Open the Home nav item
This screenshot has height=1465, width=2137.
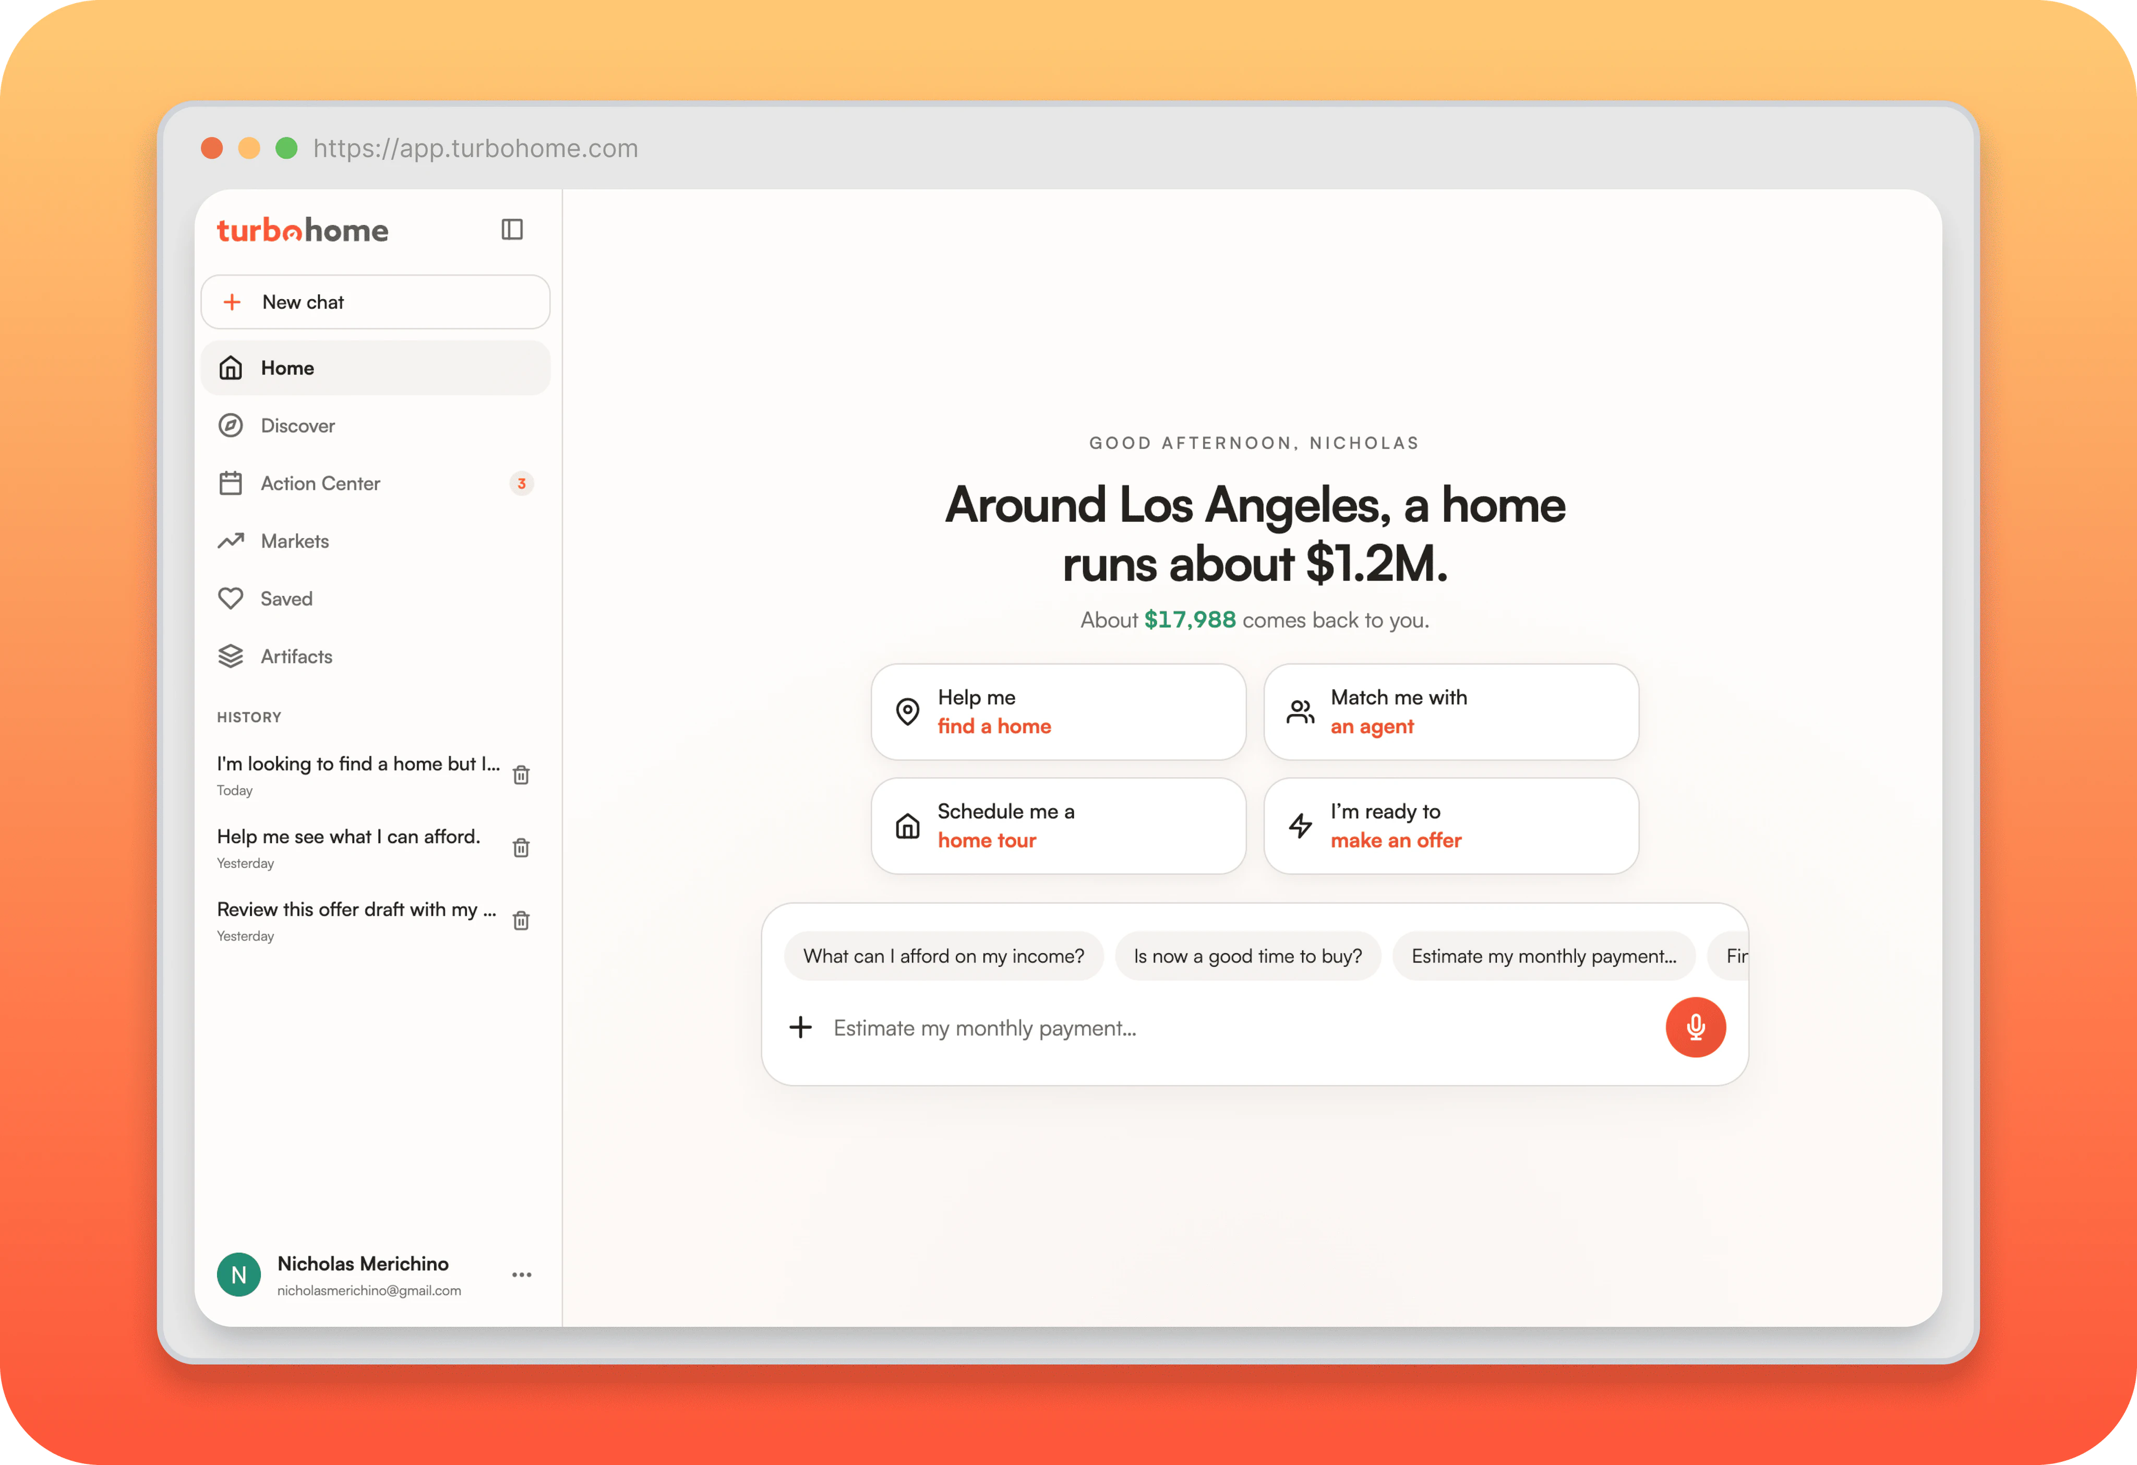pos(375,368)
